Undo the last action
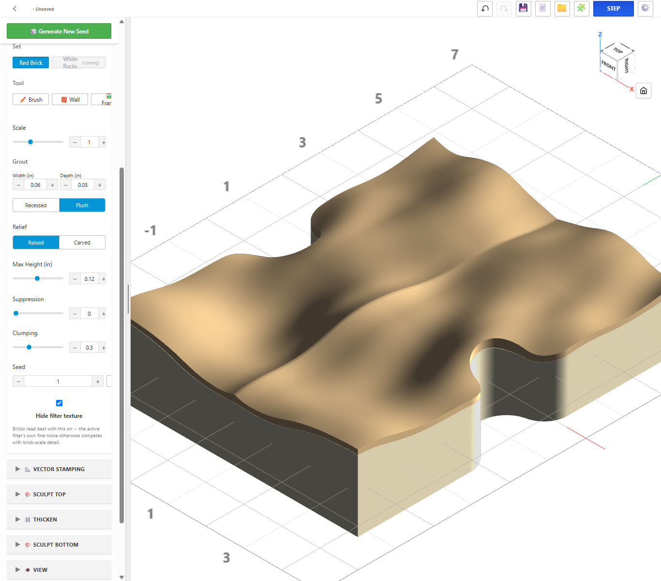The width and height of the screenshot is (661, 581). tap(485, 9)
